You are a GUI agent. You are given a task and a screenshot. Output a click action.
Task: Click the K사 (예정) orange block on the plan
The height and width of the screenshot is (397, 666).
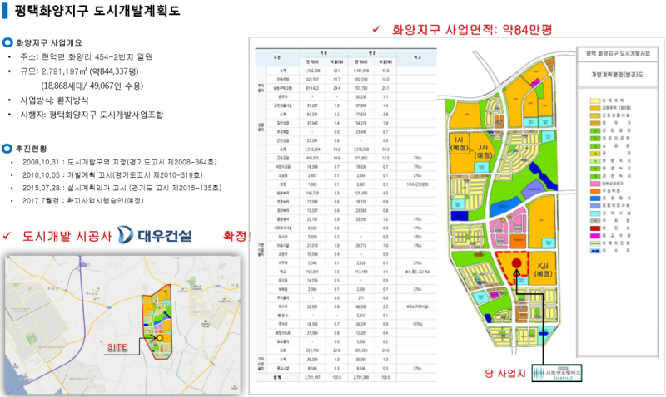point(544,269)
